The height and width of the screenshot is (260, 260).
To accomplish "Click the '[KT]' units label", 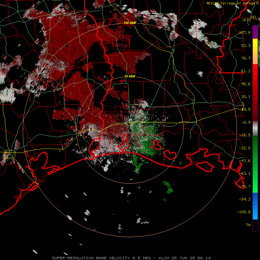I will pos(247,20).
